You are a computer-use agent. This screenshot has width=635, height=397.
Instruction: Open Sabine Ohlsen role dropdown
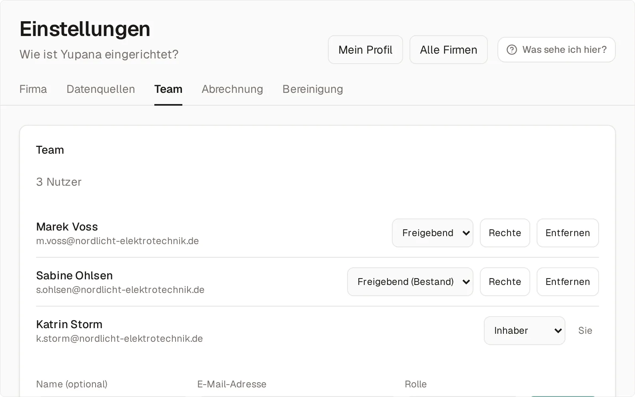pos(410,282)
